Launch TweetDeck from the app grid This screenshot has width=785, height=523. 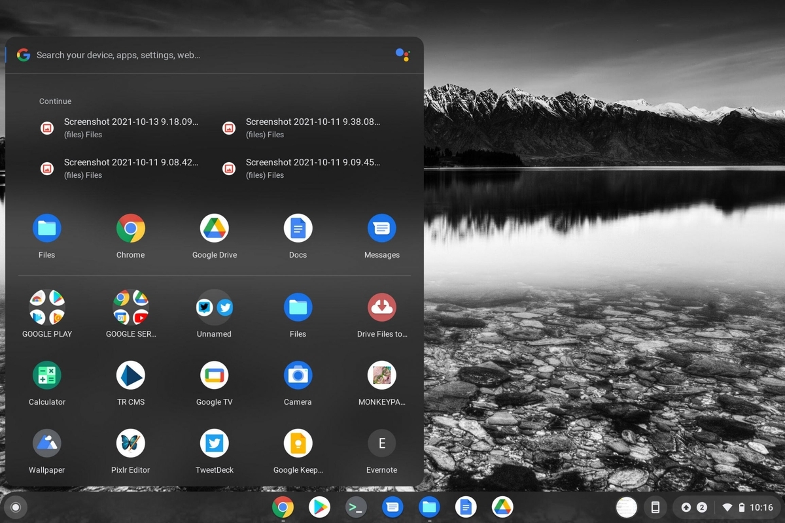(215, 443)
